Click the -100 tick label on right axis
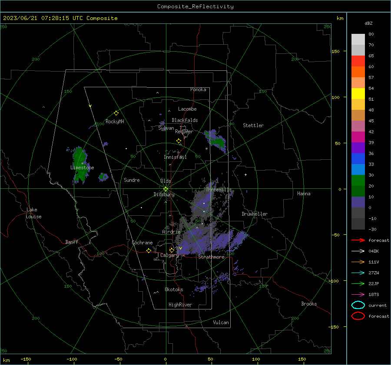Image resolution: width=391 pixels, height=365 pixels. [x=333, y=281]
